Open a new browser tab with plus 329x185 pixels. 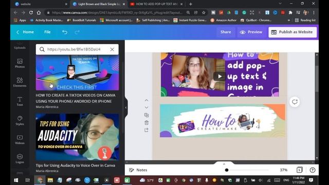coord(191,4)
